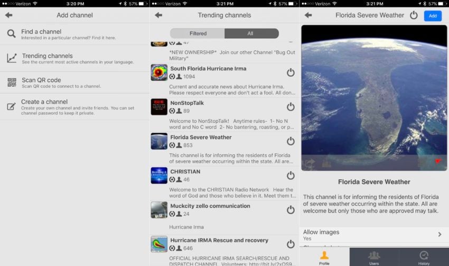Select Muckcity zello communication title
This screenshot has height=266, width=449.
click(210, 206)
